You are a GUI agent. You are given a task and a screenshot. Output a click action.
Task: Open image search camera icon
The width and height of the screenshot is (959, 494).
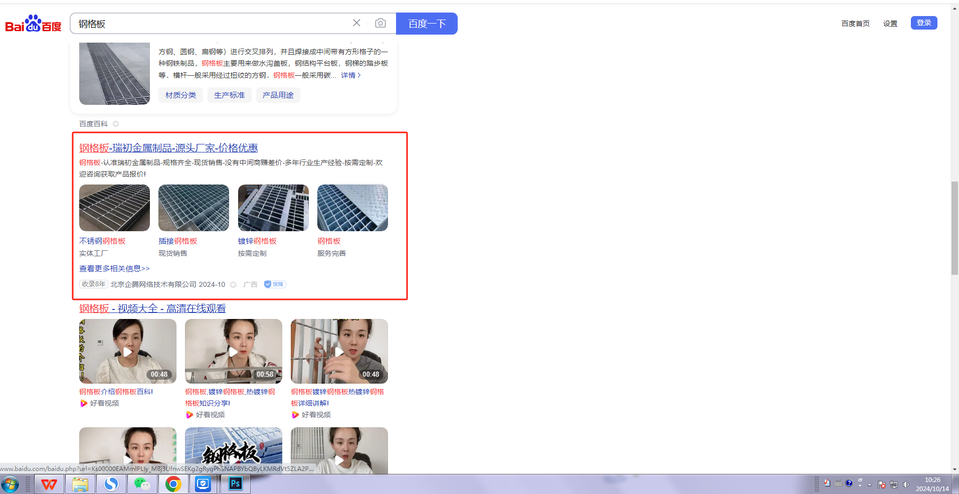point(380,23)
